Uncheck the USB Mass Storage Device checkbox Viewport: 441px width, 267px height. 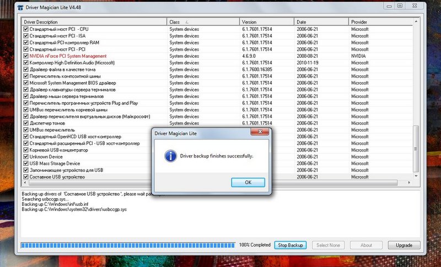(x=26, y=164)
